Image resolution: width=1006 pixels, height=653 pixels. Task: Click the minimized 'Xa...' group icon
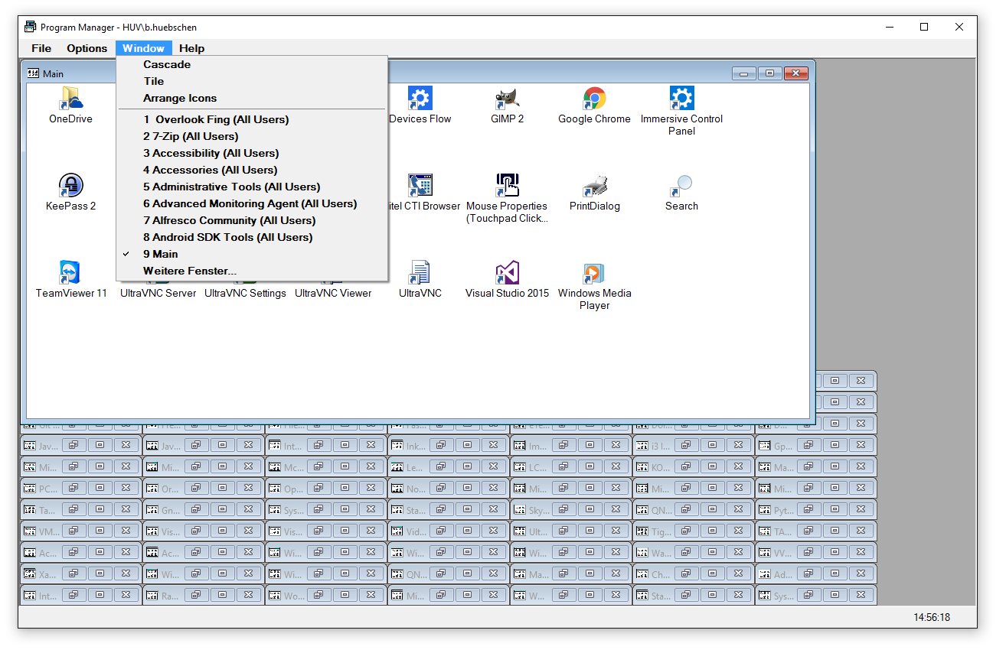tap(30, 573)
